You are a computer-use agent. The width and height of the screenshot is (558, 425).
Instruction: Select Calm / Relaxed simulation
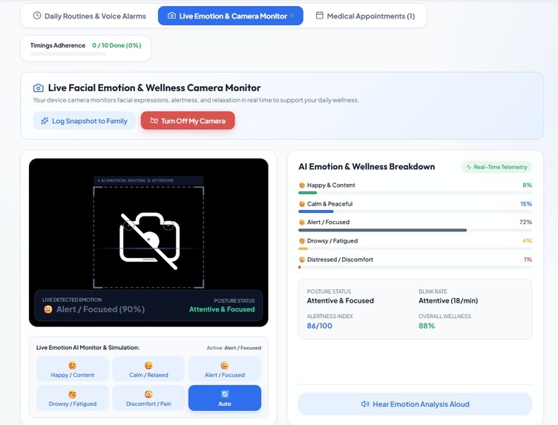pyautogui.click(x=148, y=369)
